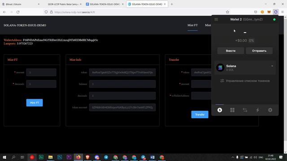Image resolution: width=287 pixels, height=161 pixels.
Task: Open File Explorer from taskbar
Action: pyautogui.click(x=50, y=157)
